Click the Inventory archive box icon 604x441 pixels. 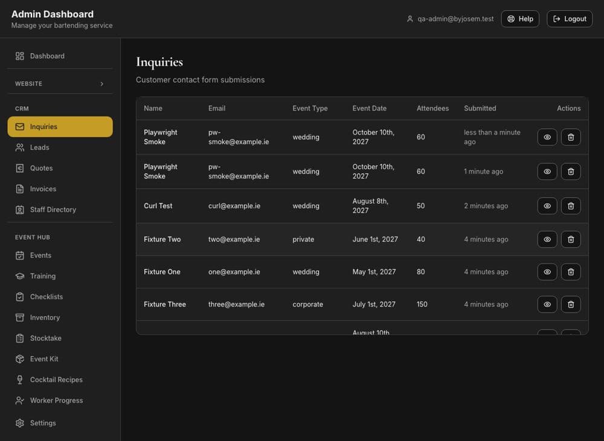20,317
